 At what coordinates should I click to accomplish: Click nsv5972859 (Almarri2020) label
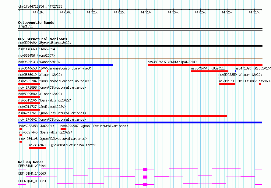[x=240, y=75]
